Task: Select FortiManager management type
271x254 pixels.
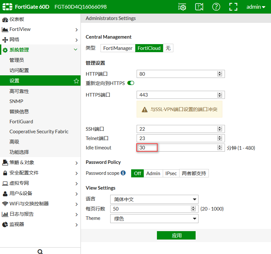Action: pyautogui.click(x=118, y=48)
